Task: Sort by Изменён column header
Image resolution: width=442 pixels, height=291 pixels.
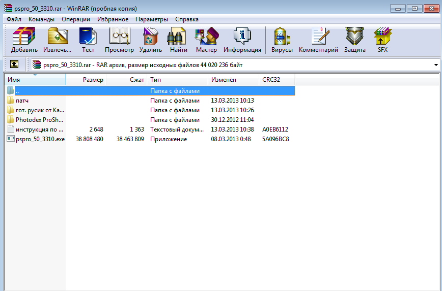Action: [x=233, y=80]
